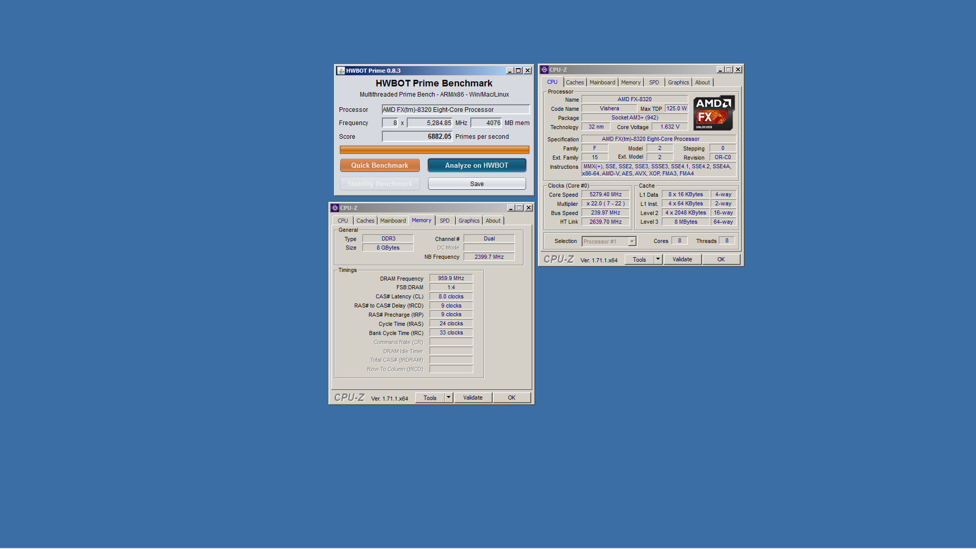
Task: Open the CPU tab in memory CPU-Z window
Action: pos(343,221)
